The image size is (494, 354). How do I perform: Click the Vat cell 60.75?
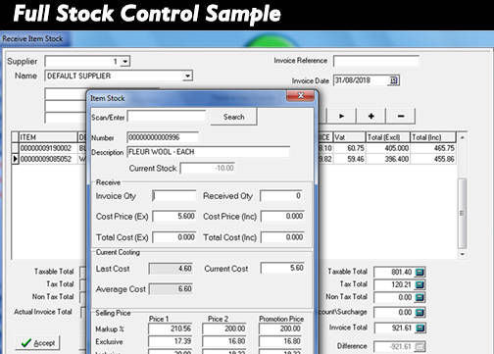(349, 148)
